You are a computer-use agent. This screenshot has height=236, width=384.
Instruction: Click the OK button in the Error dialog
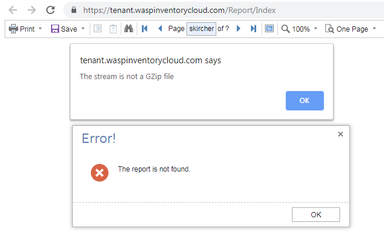pyautogui.click(x=316, y=214)
